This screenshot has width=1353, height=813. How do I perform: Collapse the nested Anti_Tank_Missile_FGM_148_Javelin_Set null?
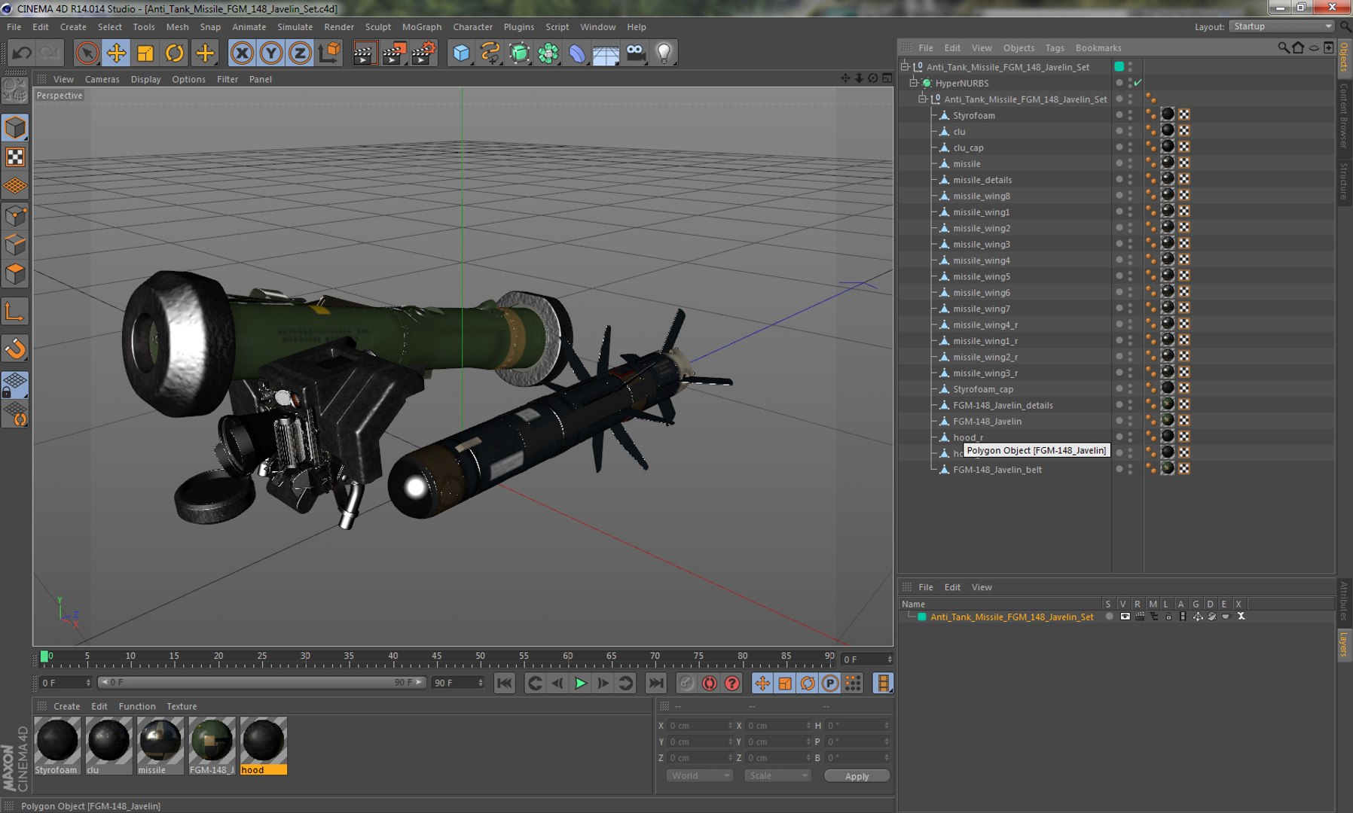(923, 99)
